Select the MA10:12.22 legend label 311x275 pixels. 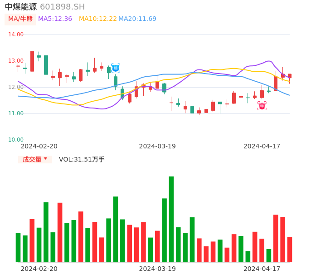click(x=97, y=19)
